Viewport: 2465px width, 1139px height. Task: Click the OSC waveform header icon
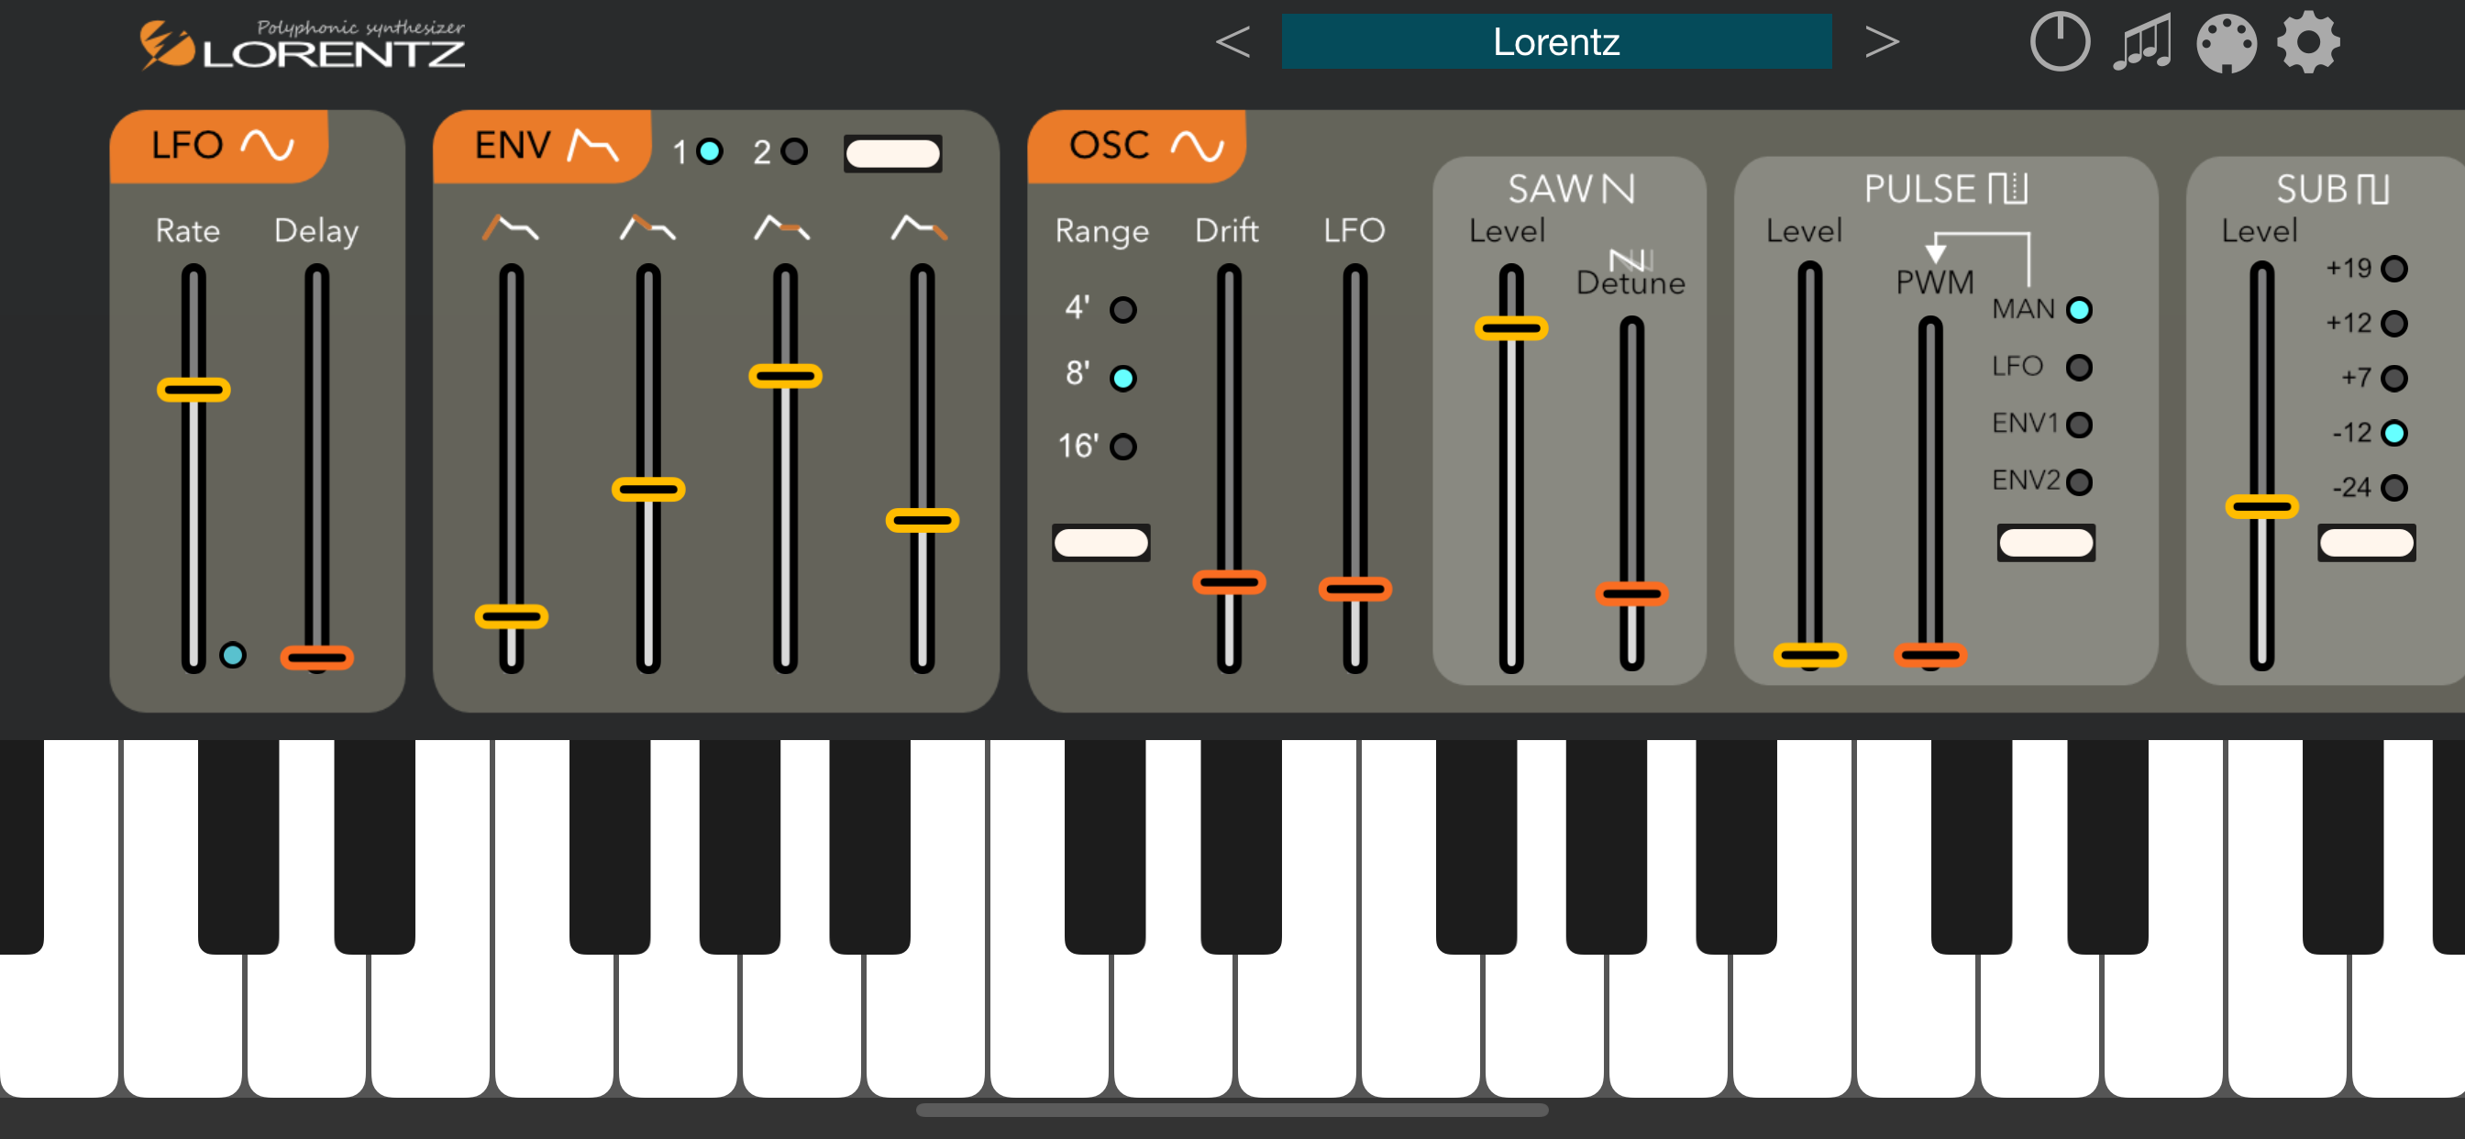[x=1198, y=146]
